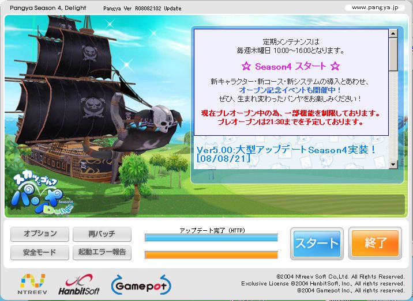Viewport: 413px width, 301px height.
Task: Click the '新キャラクター・新コース・新システム' announcement line
Action: click(x=290, y=82)
